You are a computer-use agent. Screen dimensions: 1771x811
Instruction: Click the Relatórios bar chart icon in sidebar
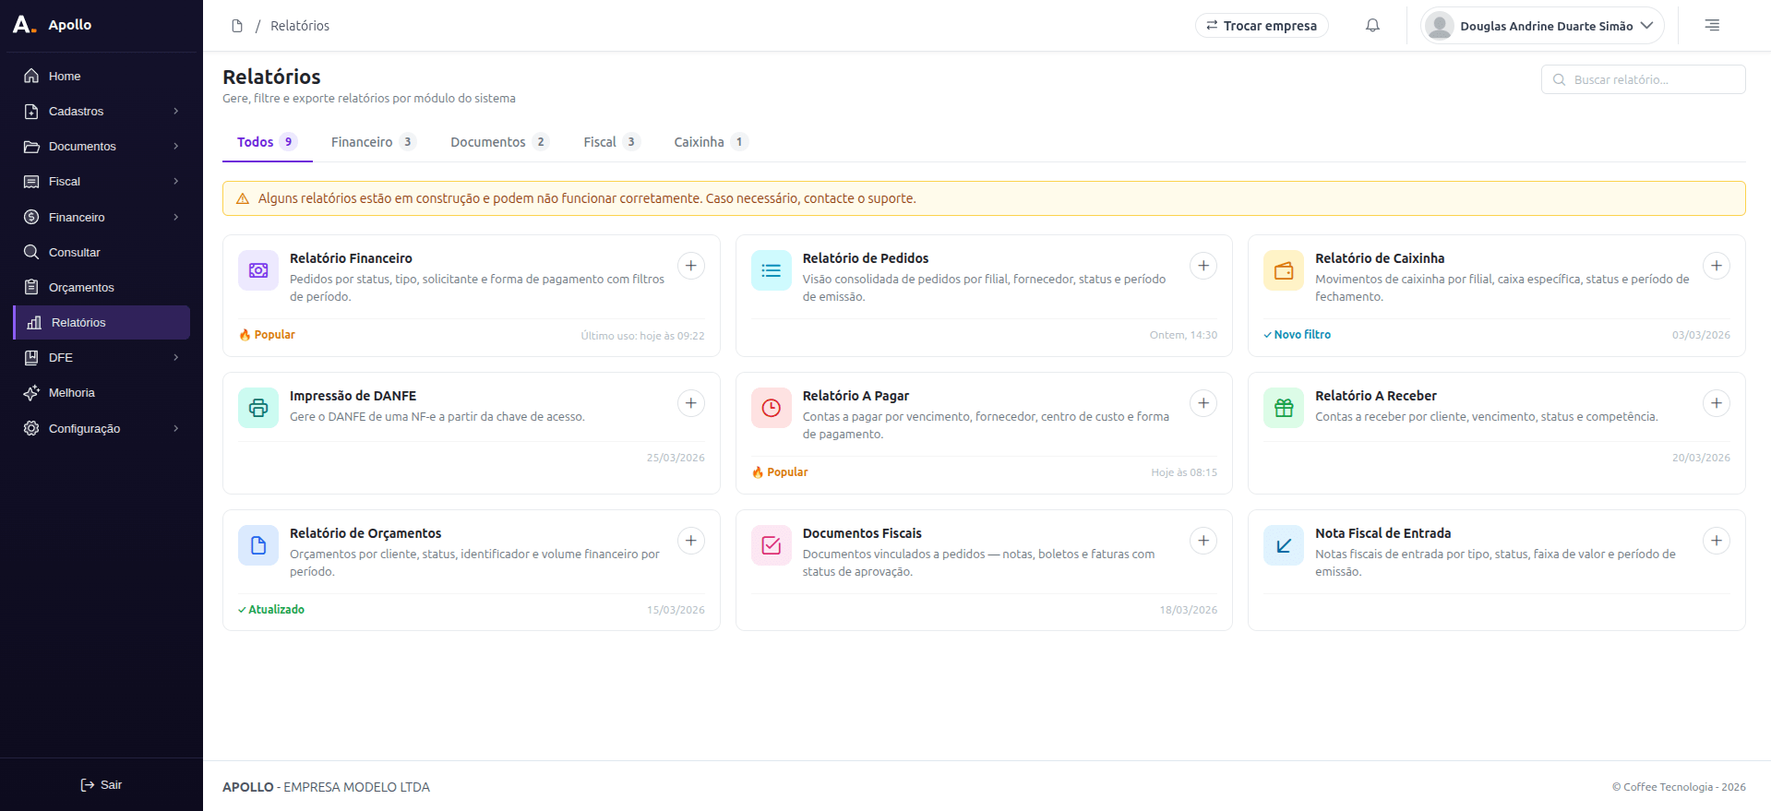(34, 322)
